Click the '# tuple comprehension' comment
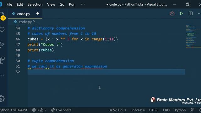The height and width of the screenshot is (113, 201). point(51,61)
